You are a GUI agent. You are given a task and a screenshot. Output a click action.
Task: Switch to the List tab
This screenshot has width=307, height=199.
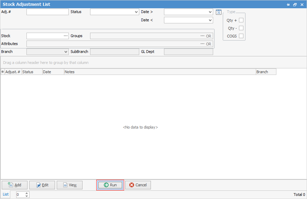6,194
